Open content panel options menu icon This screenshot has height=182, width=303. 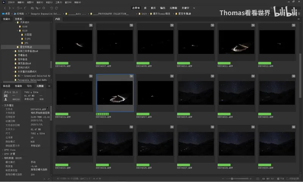coord(298,19)
